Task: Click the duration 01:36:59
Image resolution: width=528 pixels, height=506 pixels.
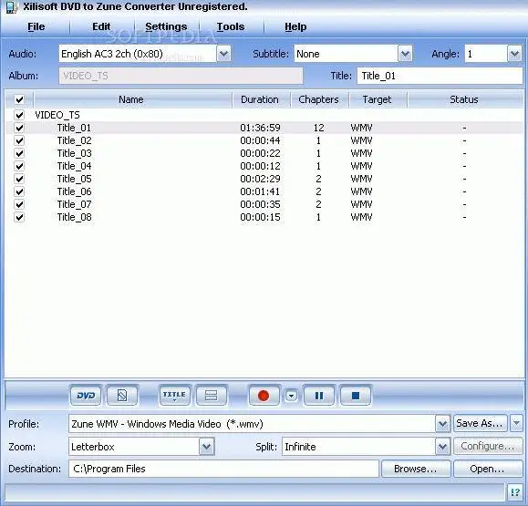Action: [260, 128]
